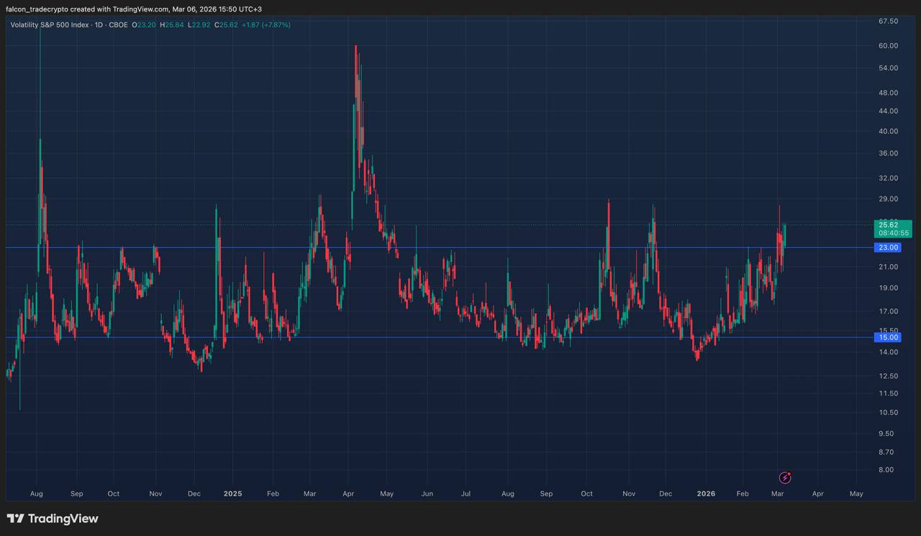This screenshot has width=921, height=536.
Task: Select the blue 23.00 price line label
Action: pos(889,247)
